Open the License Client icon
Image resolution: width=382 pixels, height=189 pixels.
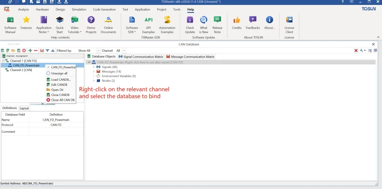pyautogui.click(x=289, y=20)
